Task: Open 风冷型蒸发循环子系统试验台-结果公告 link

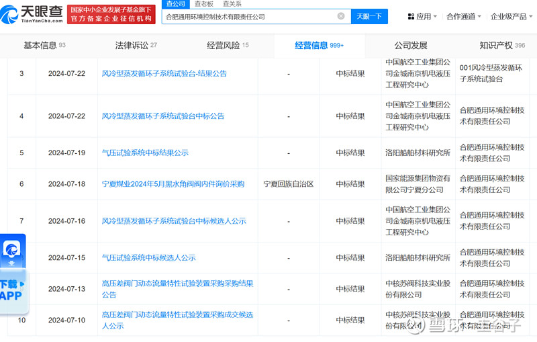Action: (164, 73)
